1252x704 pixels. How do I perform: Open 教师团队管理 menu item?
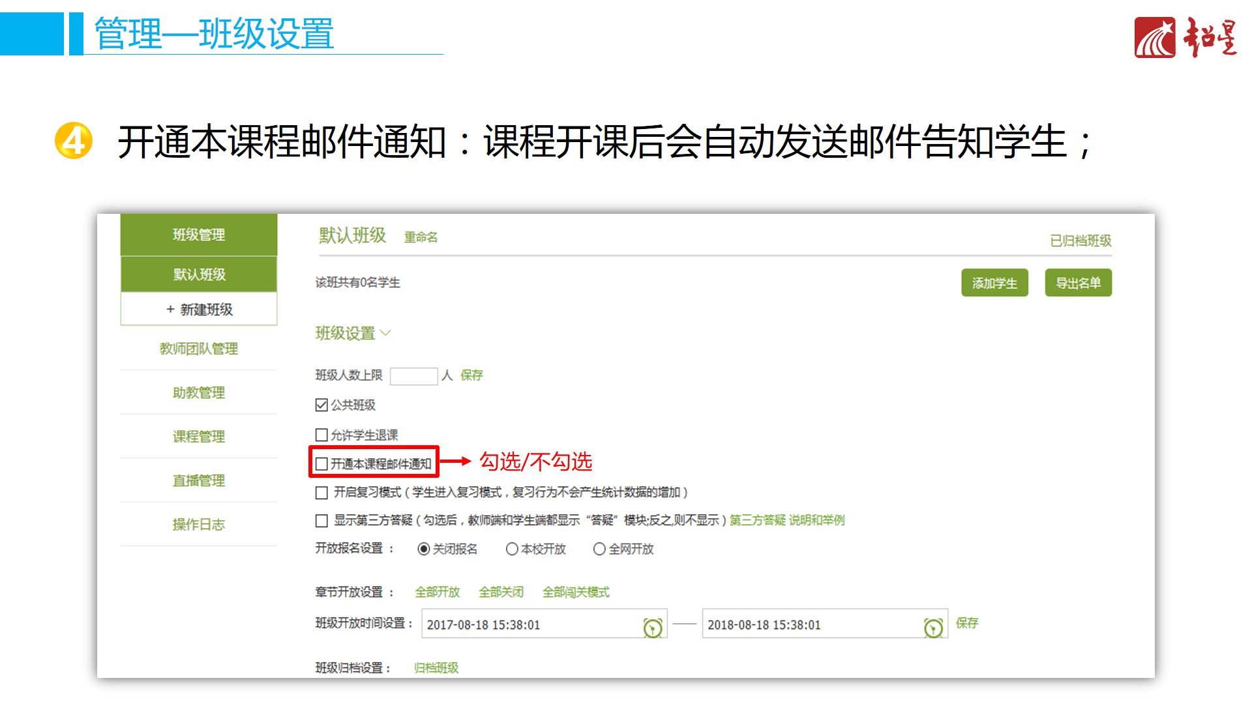point(199,349)
